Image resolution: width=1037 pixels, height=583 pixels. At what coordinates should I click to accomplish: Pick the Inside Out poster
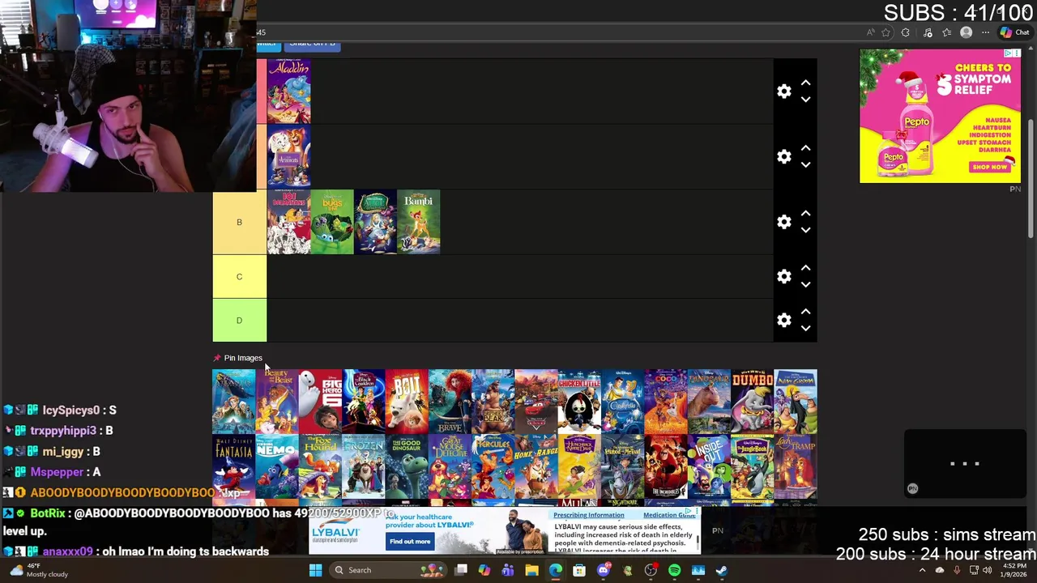(709, 467)
